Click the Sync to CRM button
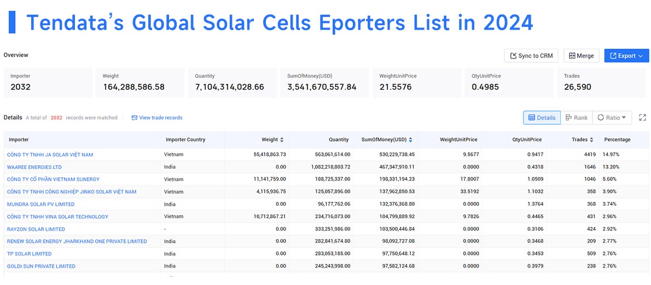The width and height of the screenshot is (651, 285). tap(531, 56)
